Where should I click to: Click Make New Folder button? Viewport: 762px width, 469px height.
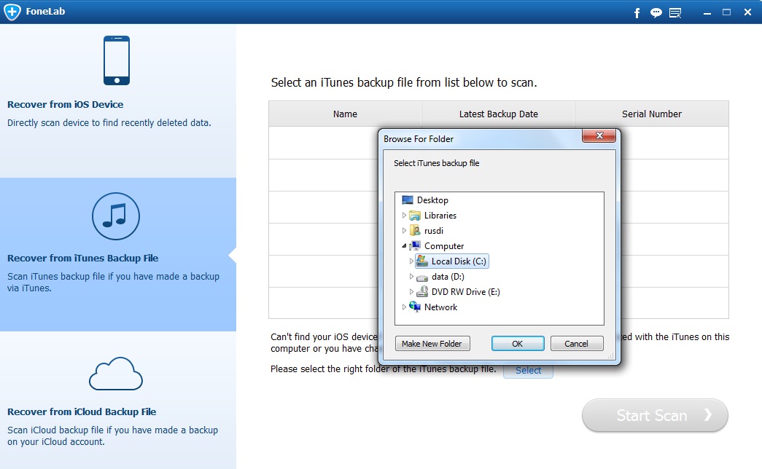coord(432,343)
